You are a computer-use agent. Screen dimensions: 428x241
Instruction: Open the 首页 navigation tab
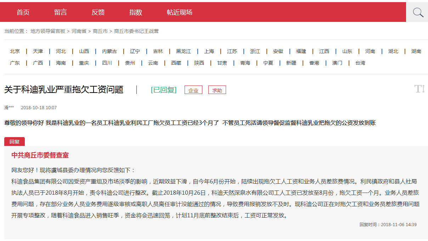click(x=23, y=12)
